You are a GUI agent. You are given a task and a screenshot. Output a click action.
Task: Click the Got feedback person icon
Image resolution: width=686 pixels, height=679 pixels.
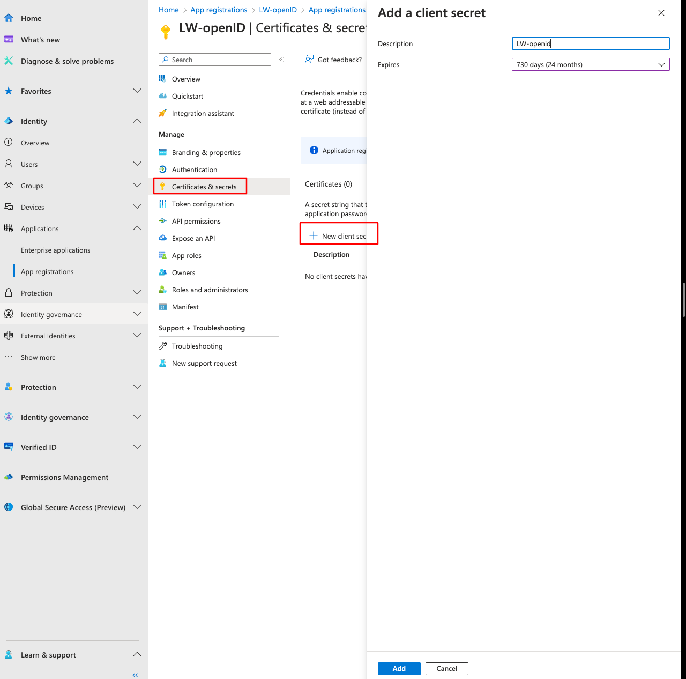click(x=309, y=60)
